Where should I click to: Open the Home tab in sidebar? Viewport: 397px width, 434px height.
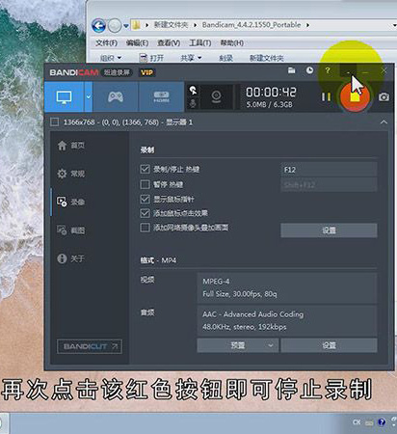pos(71,146)
